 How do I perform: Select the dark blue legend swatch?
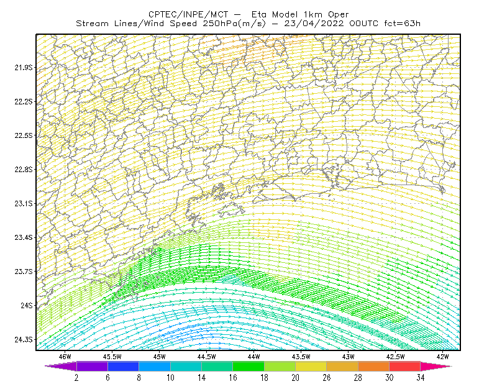point(123,366)
